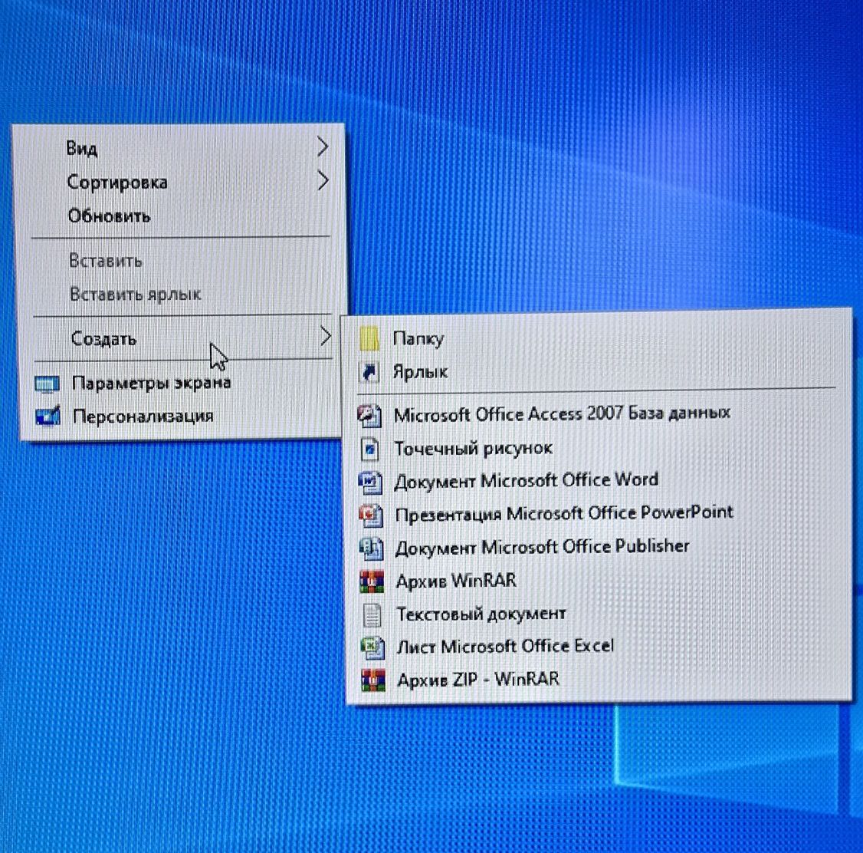Click the Publisher document icon

[372, 548]
